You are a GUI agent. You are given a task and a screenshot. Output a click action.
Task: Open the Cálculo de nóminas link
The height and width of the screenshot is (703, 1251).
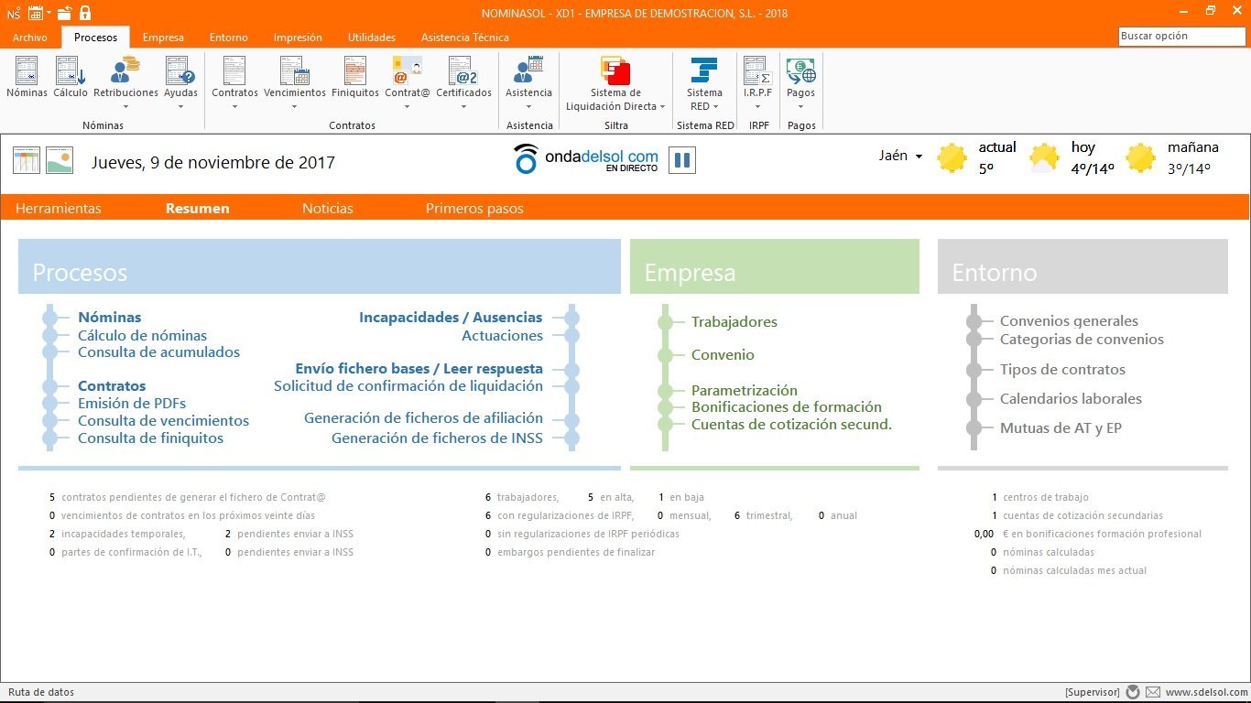142,335
